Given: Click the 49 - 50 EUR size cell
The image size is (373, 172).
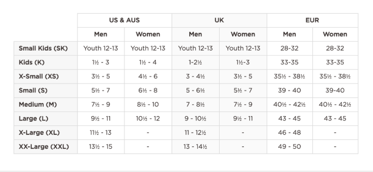Looking at the screenshot, I should tap(289, 146).
